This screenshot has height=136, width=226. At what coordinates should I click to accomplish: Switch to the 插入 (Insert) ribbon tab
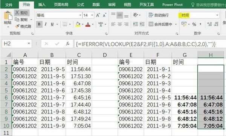click(42, 5)
